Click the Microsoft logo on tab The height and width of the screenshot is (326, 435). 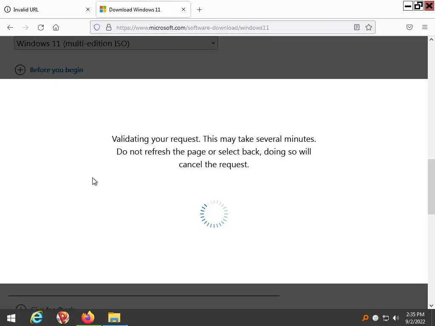(x=103, y=9)
